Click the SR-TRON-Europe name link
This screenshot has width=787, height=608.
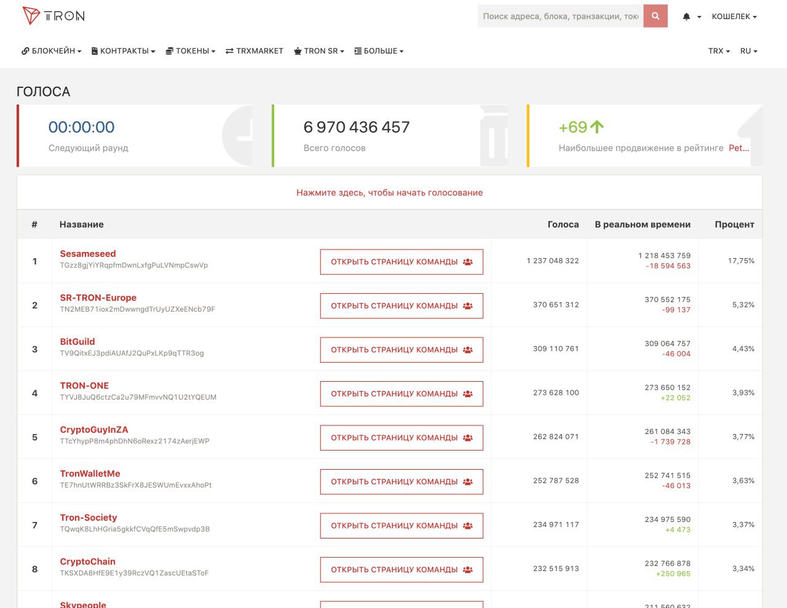[98, 298]
